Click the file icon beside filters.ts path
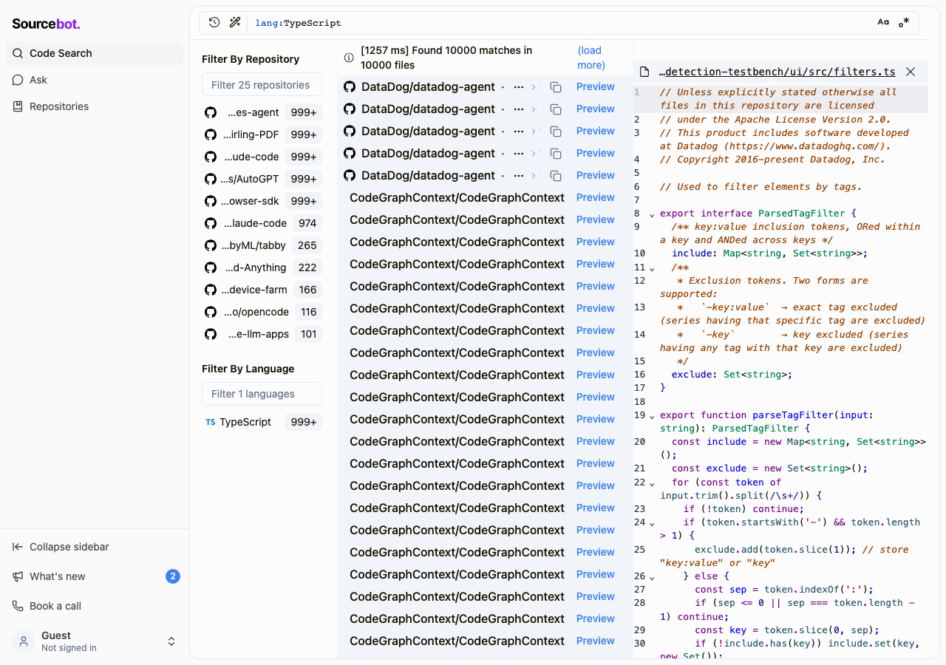Image resolution: width=946 pixels, height=665 pixels. (644, 72)
